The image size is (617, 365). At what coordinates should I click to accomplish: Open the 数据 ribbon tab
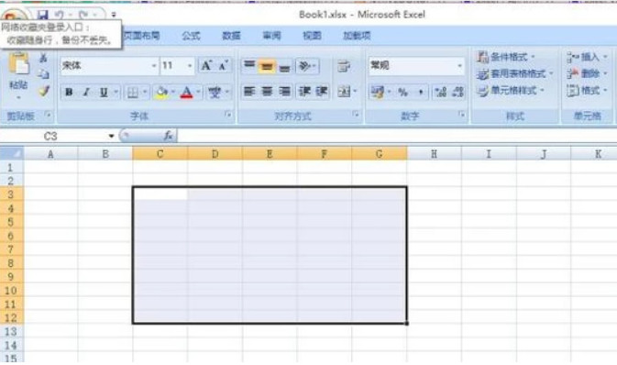point(231,36)
